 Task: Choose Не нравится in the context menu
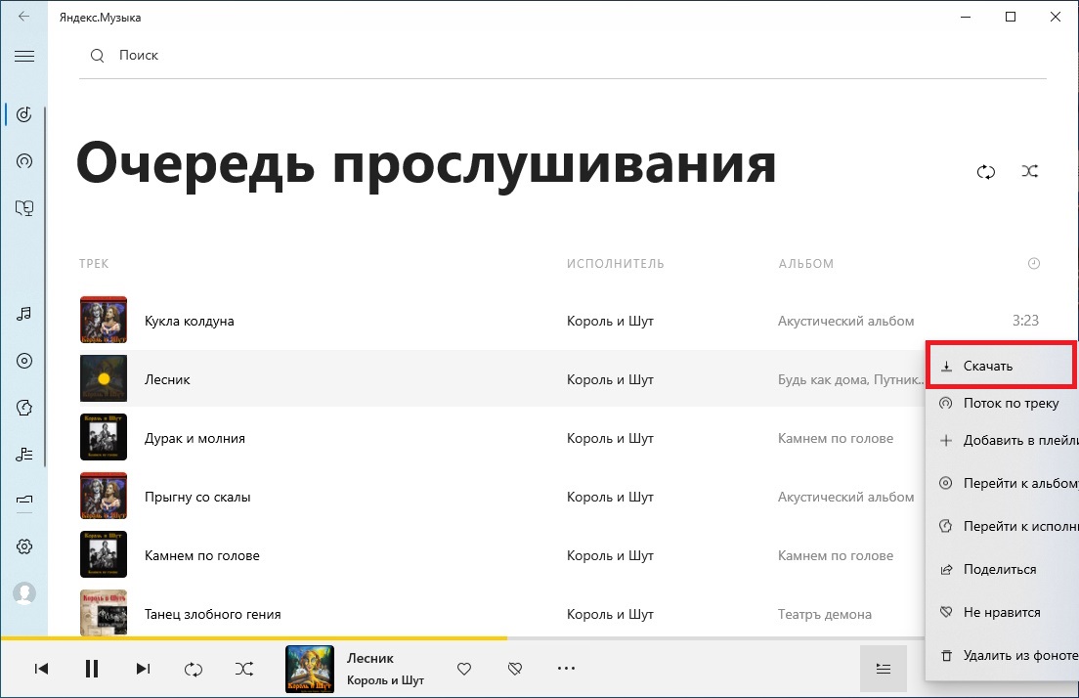click(1002, 612)
